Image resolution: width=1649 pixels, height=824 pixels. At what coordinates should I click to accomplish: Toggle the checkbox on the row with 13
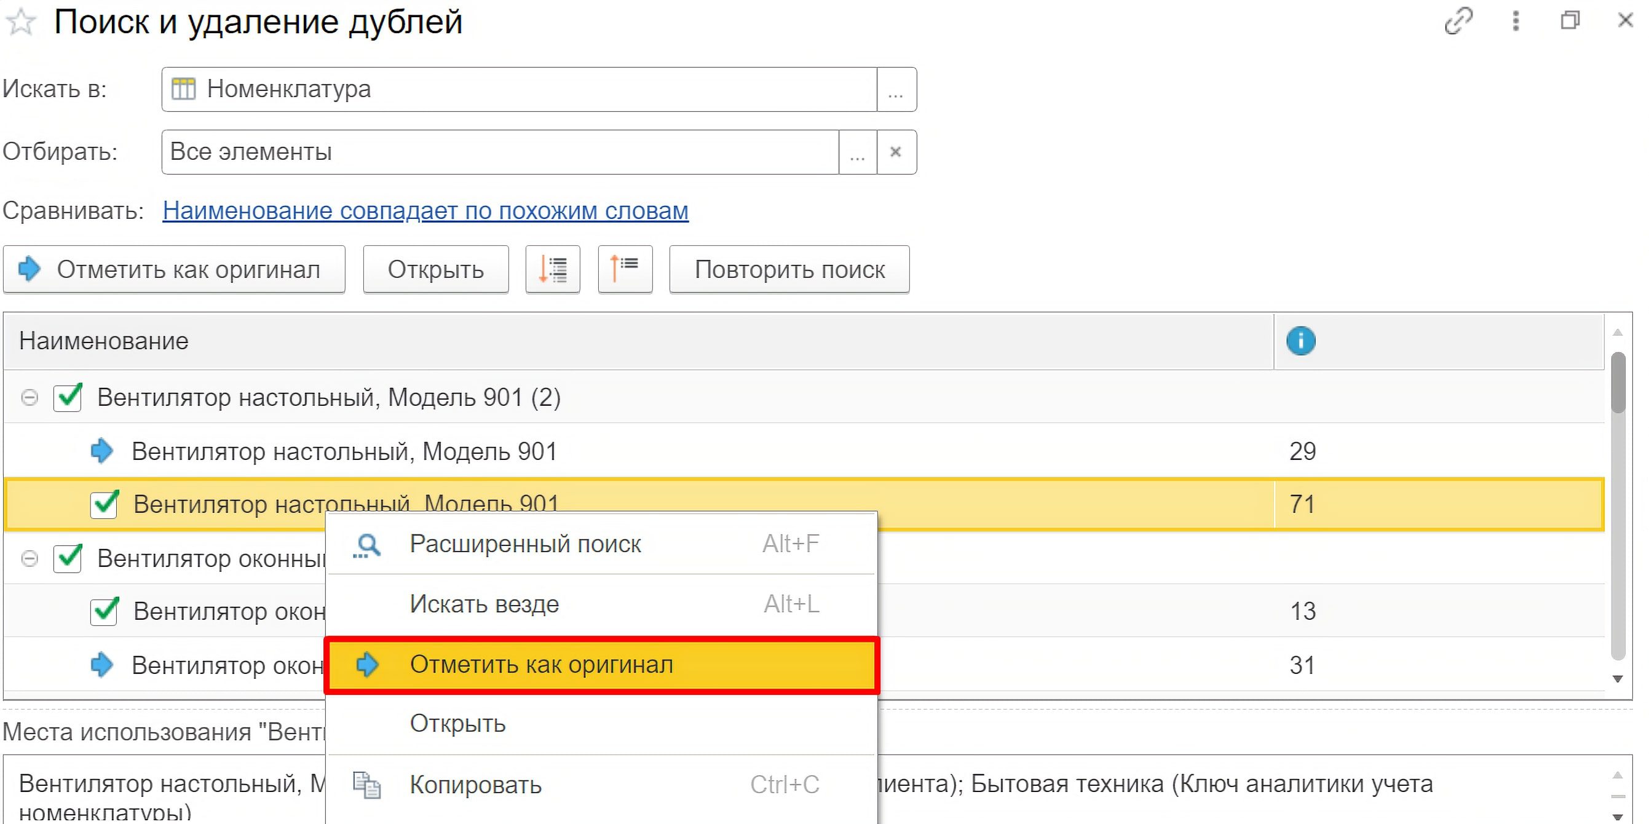pos(105,611)
